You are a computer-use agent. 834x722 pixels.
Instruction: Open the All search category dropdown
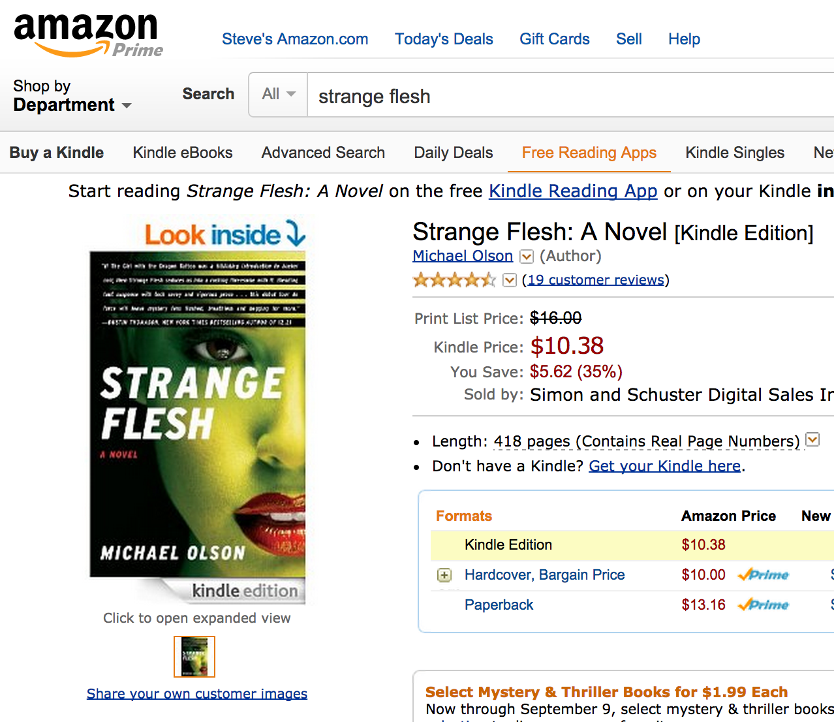(x=279, y=95)
